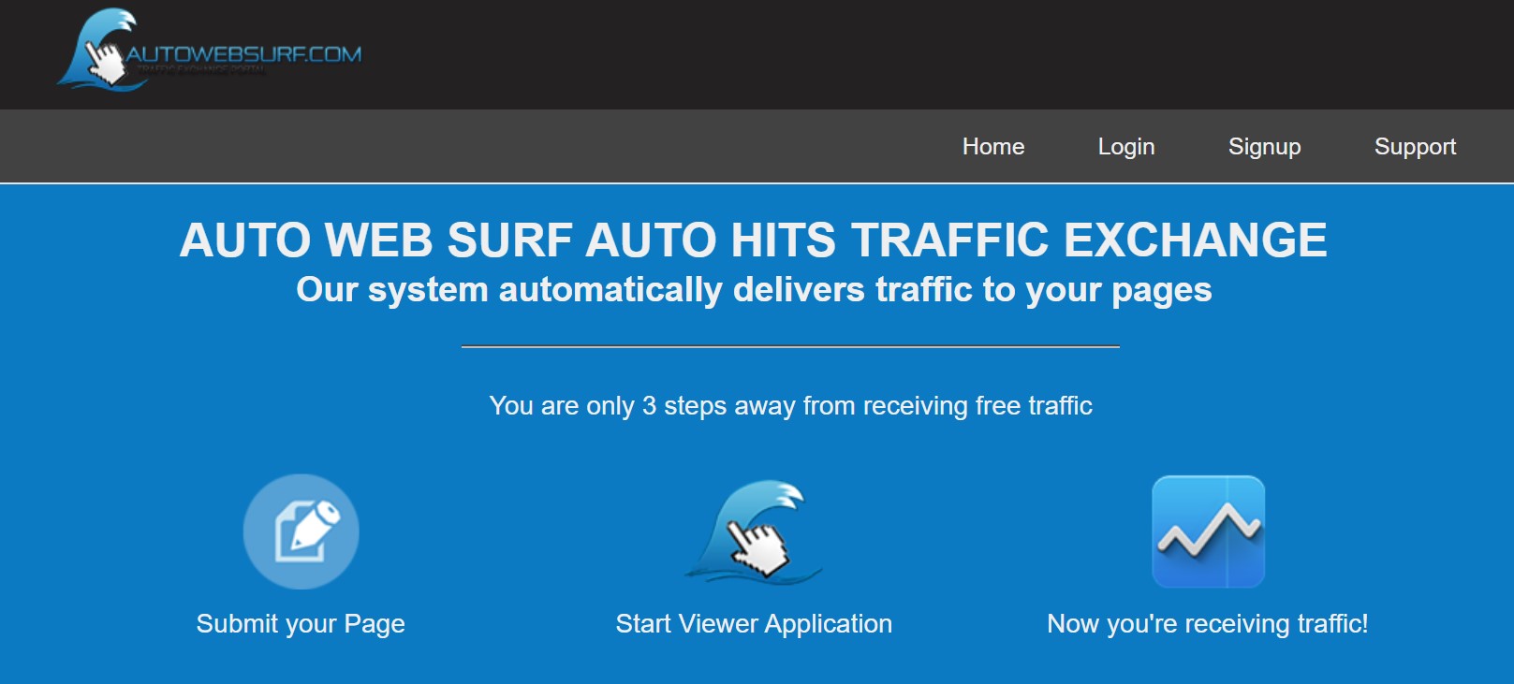Click 'Our system automatically delivers traffic' subheading
The image size is (1514, 684).
coord(754,290)
